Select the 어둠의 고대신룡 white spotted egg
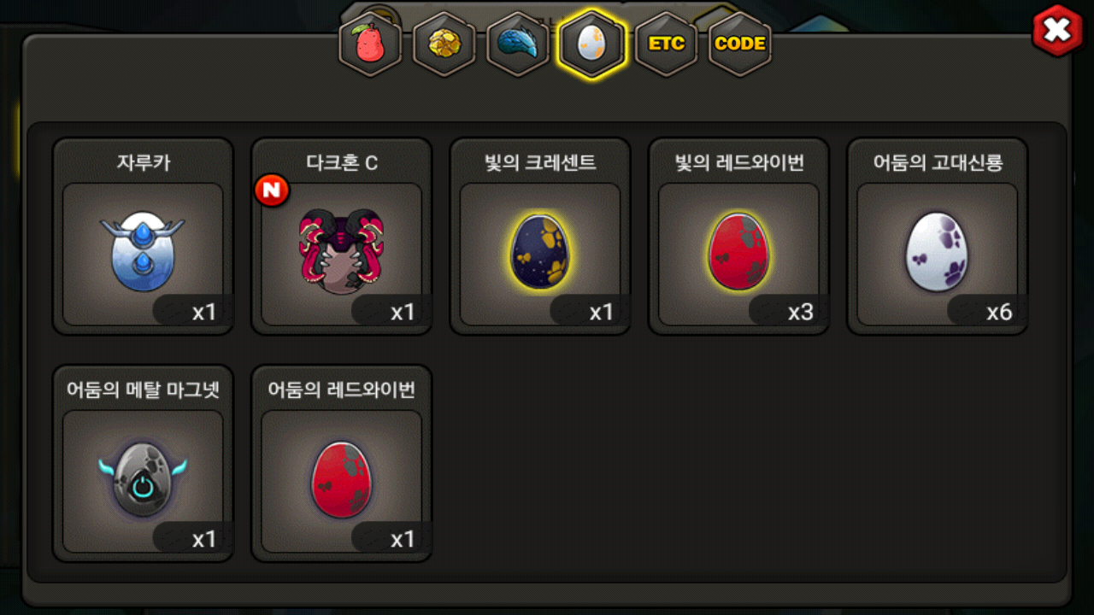This screenshot has width=1094, height=615. (937, 252)
